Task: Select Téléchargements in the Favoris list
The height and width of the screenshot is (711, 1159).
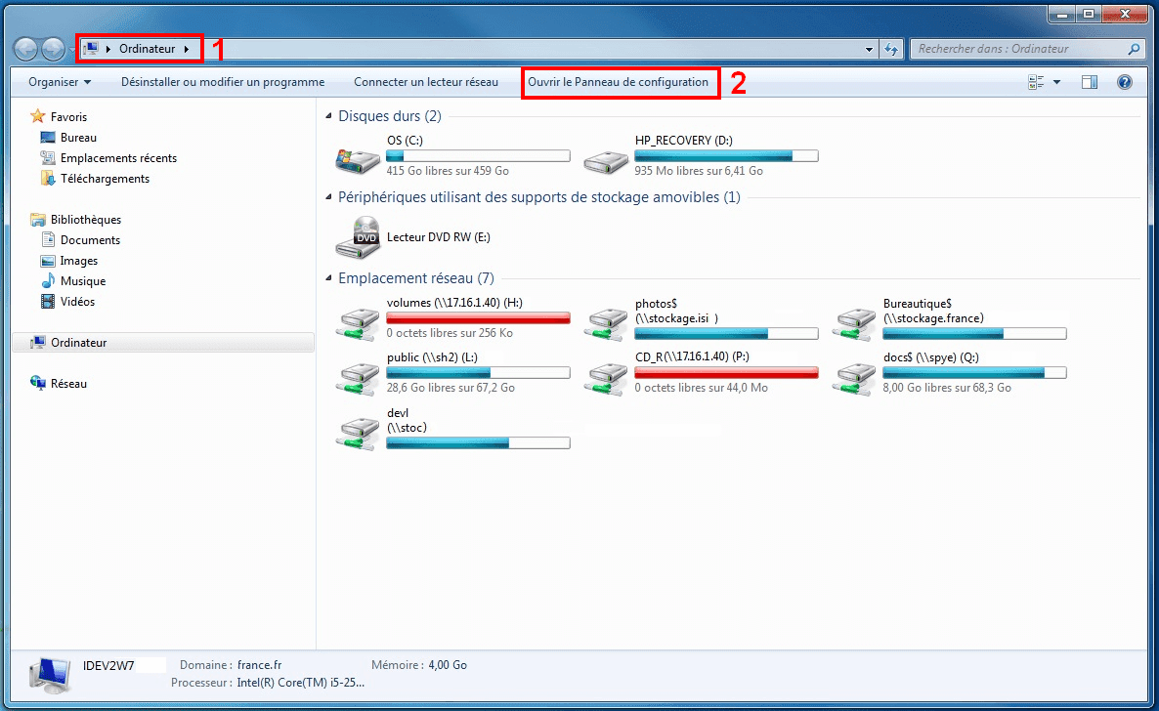Action: click(105, 179)
